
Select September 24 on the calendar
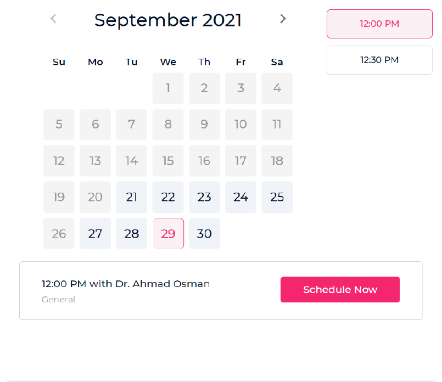click(240, 197)
